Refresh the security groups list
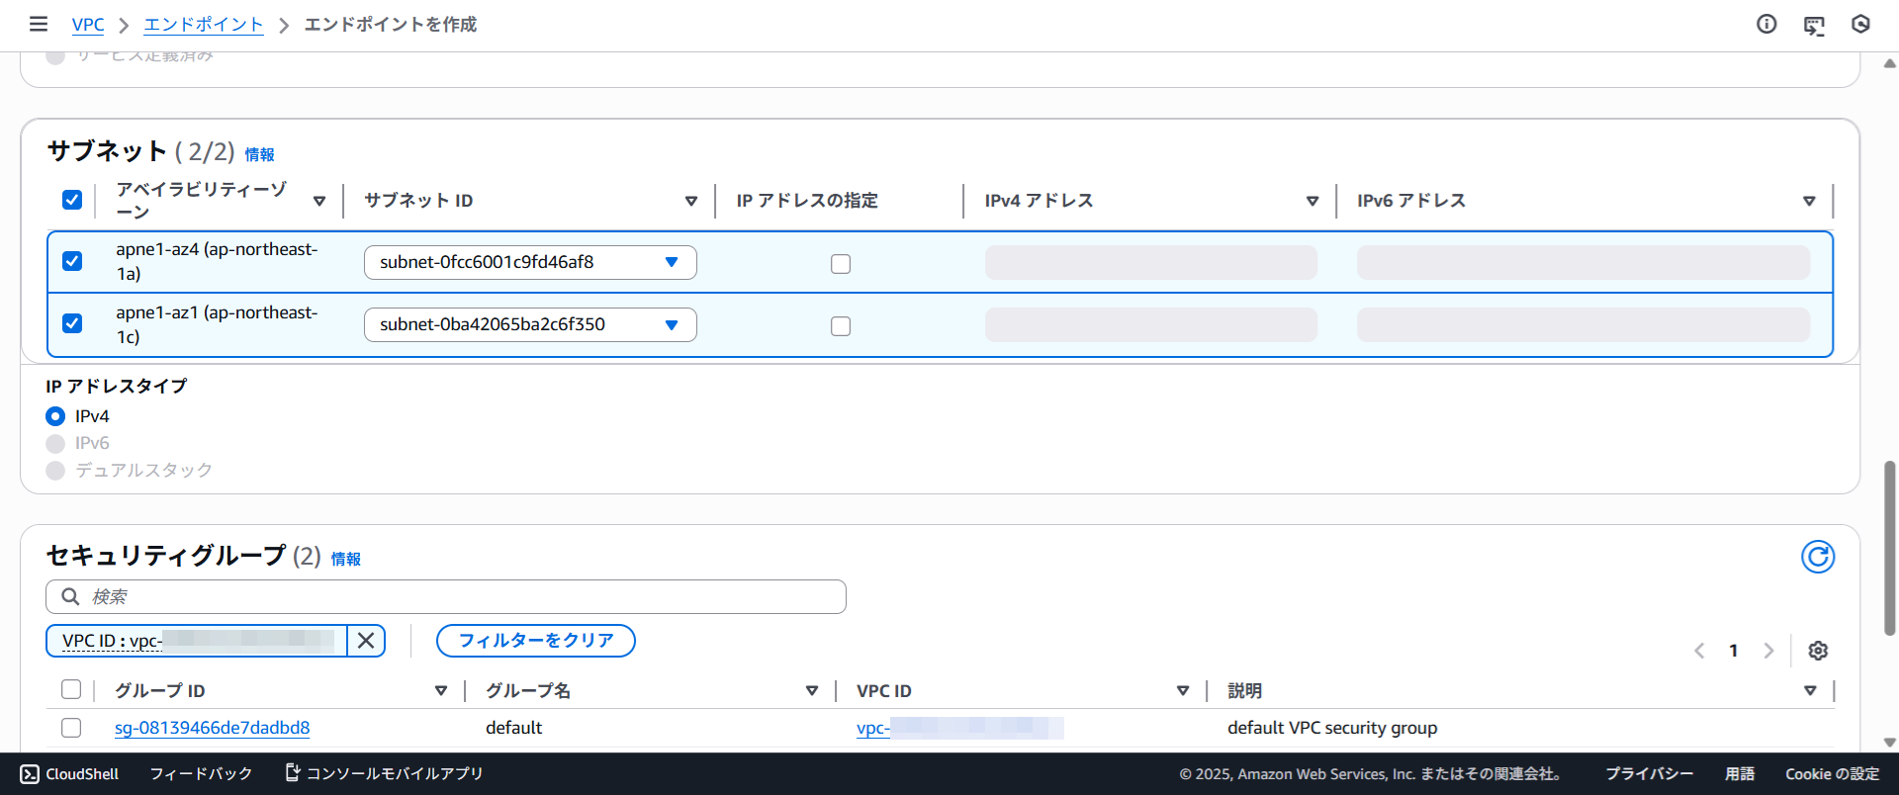This screenshot has width=1899, height=795. tap(1817, 557)
